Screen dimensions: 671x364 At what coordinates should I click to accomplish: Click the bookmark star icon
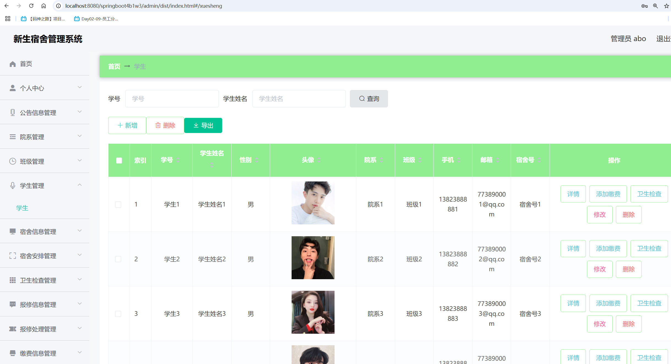(x=666, y=6)
